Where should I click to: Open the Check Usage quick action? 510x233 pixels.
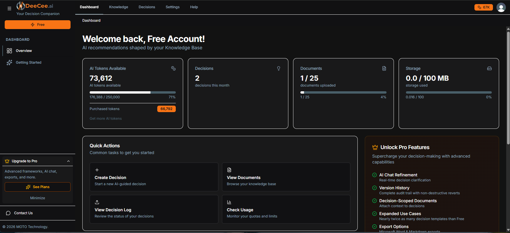[286, 209]
